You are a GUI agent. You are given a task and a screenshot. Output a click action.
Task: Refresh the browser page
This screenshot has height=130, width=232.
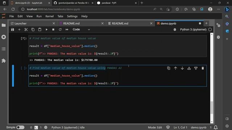(x=13, y=9)
